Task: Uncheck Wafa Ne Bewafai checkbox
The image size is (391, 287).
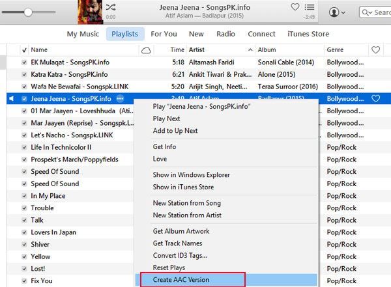Action: (24, 87)
